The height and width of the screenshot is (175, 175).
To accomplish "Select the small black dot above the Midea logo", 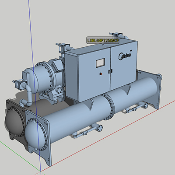I will pos(131,50).
